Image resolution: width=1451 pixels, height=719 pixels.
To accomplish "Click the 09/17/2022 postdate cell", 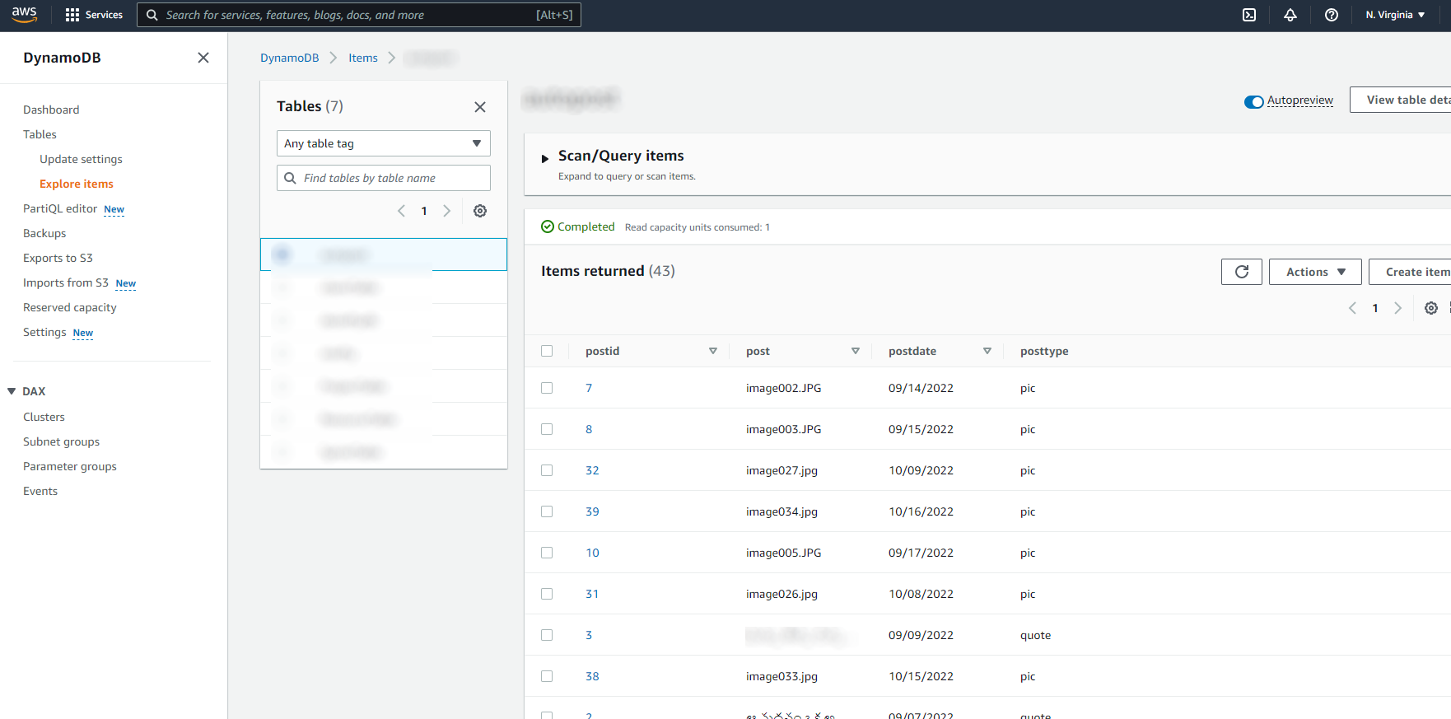I will point(921,553).
